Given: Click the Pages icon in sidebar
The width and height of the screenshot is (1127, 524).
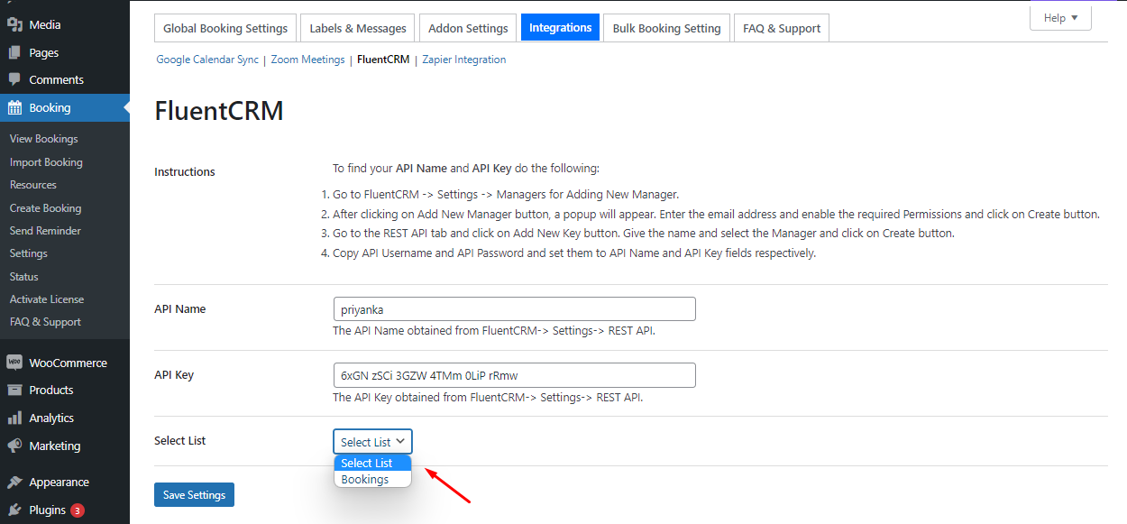Looking at the screenshot, I should tap(14, 52).
